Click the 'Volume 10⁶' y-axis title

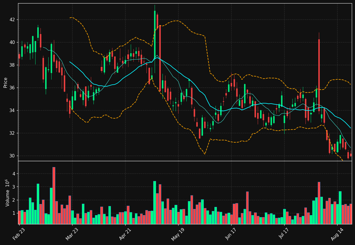point(7,193)
